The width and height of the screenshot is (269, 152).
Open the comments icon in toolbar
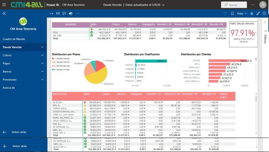point(64,13)
